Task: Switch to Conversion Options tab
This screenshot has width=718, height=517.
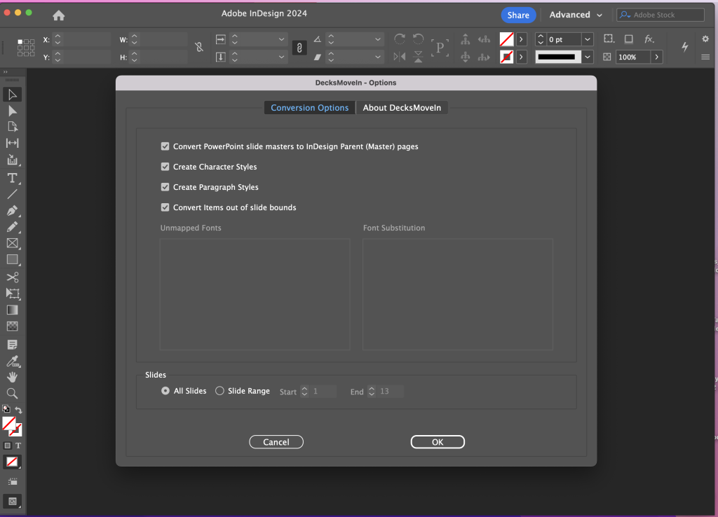Action: 309,108
